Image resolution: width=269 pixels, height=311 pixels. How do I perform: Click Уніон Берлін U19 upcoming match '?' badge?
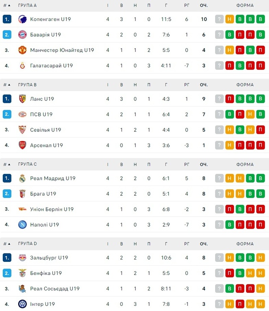220,209
